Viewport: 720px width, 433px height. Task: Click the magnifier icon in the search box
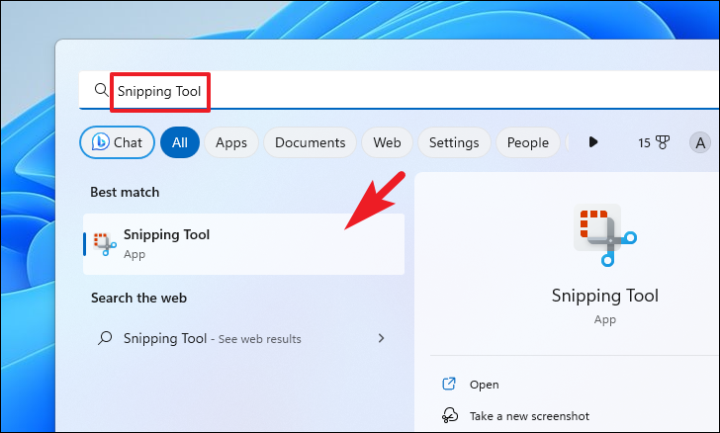tap(101, 91)
